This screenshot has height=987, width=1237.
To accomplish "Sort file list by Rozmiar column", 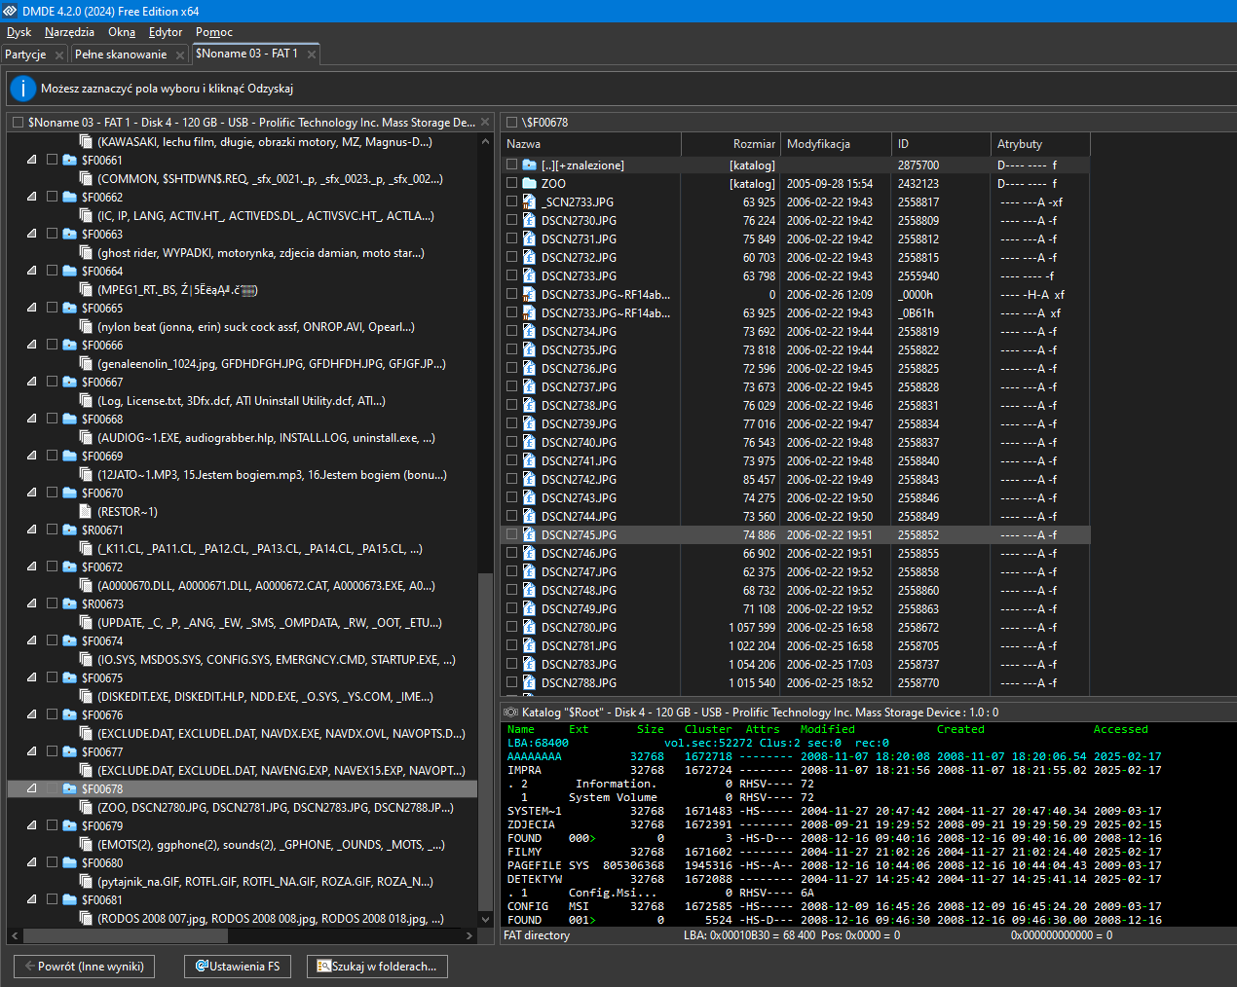I will click(731, 144).
